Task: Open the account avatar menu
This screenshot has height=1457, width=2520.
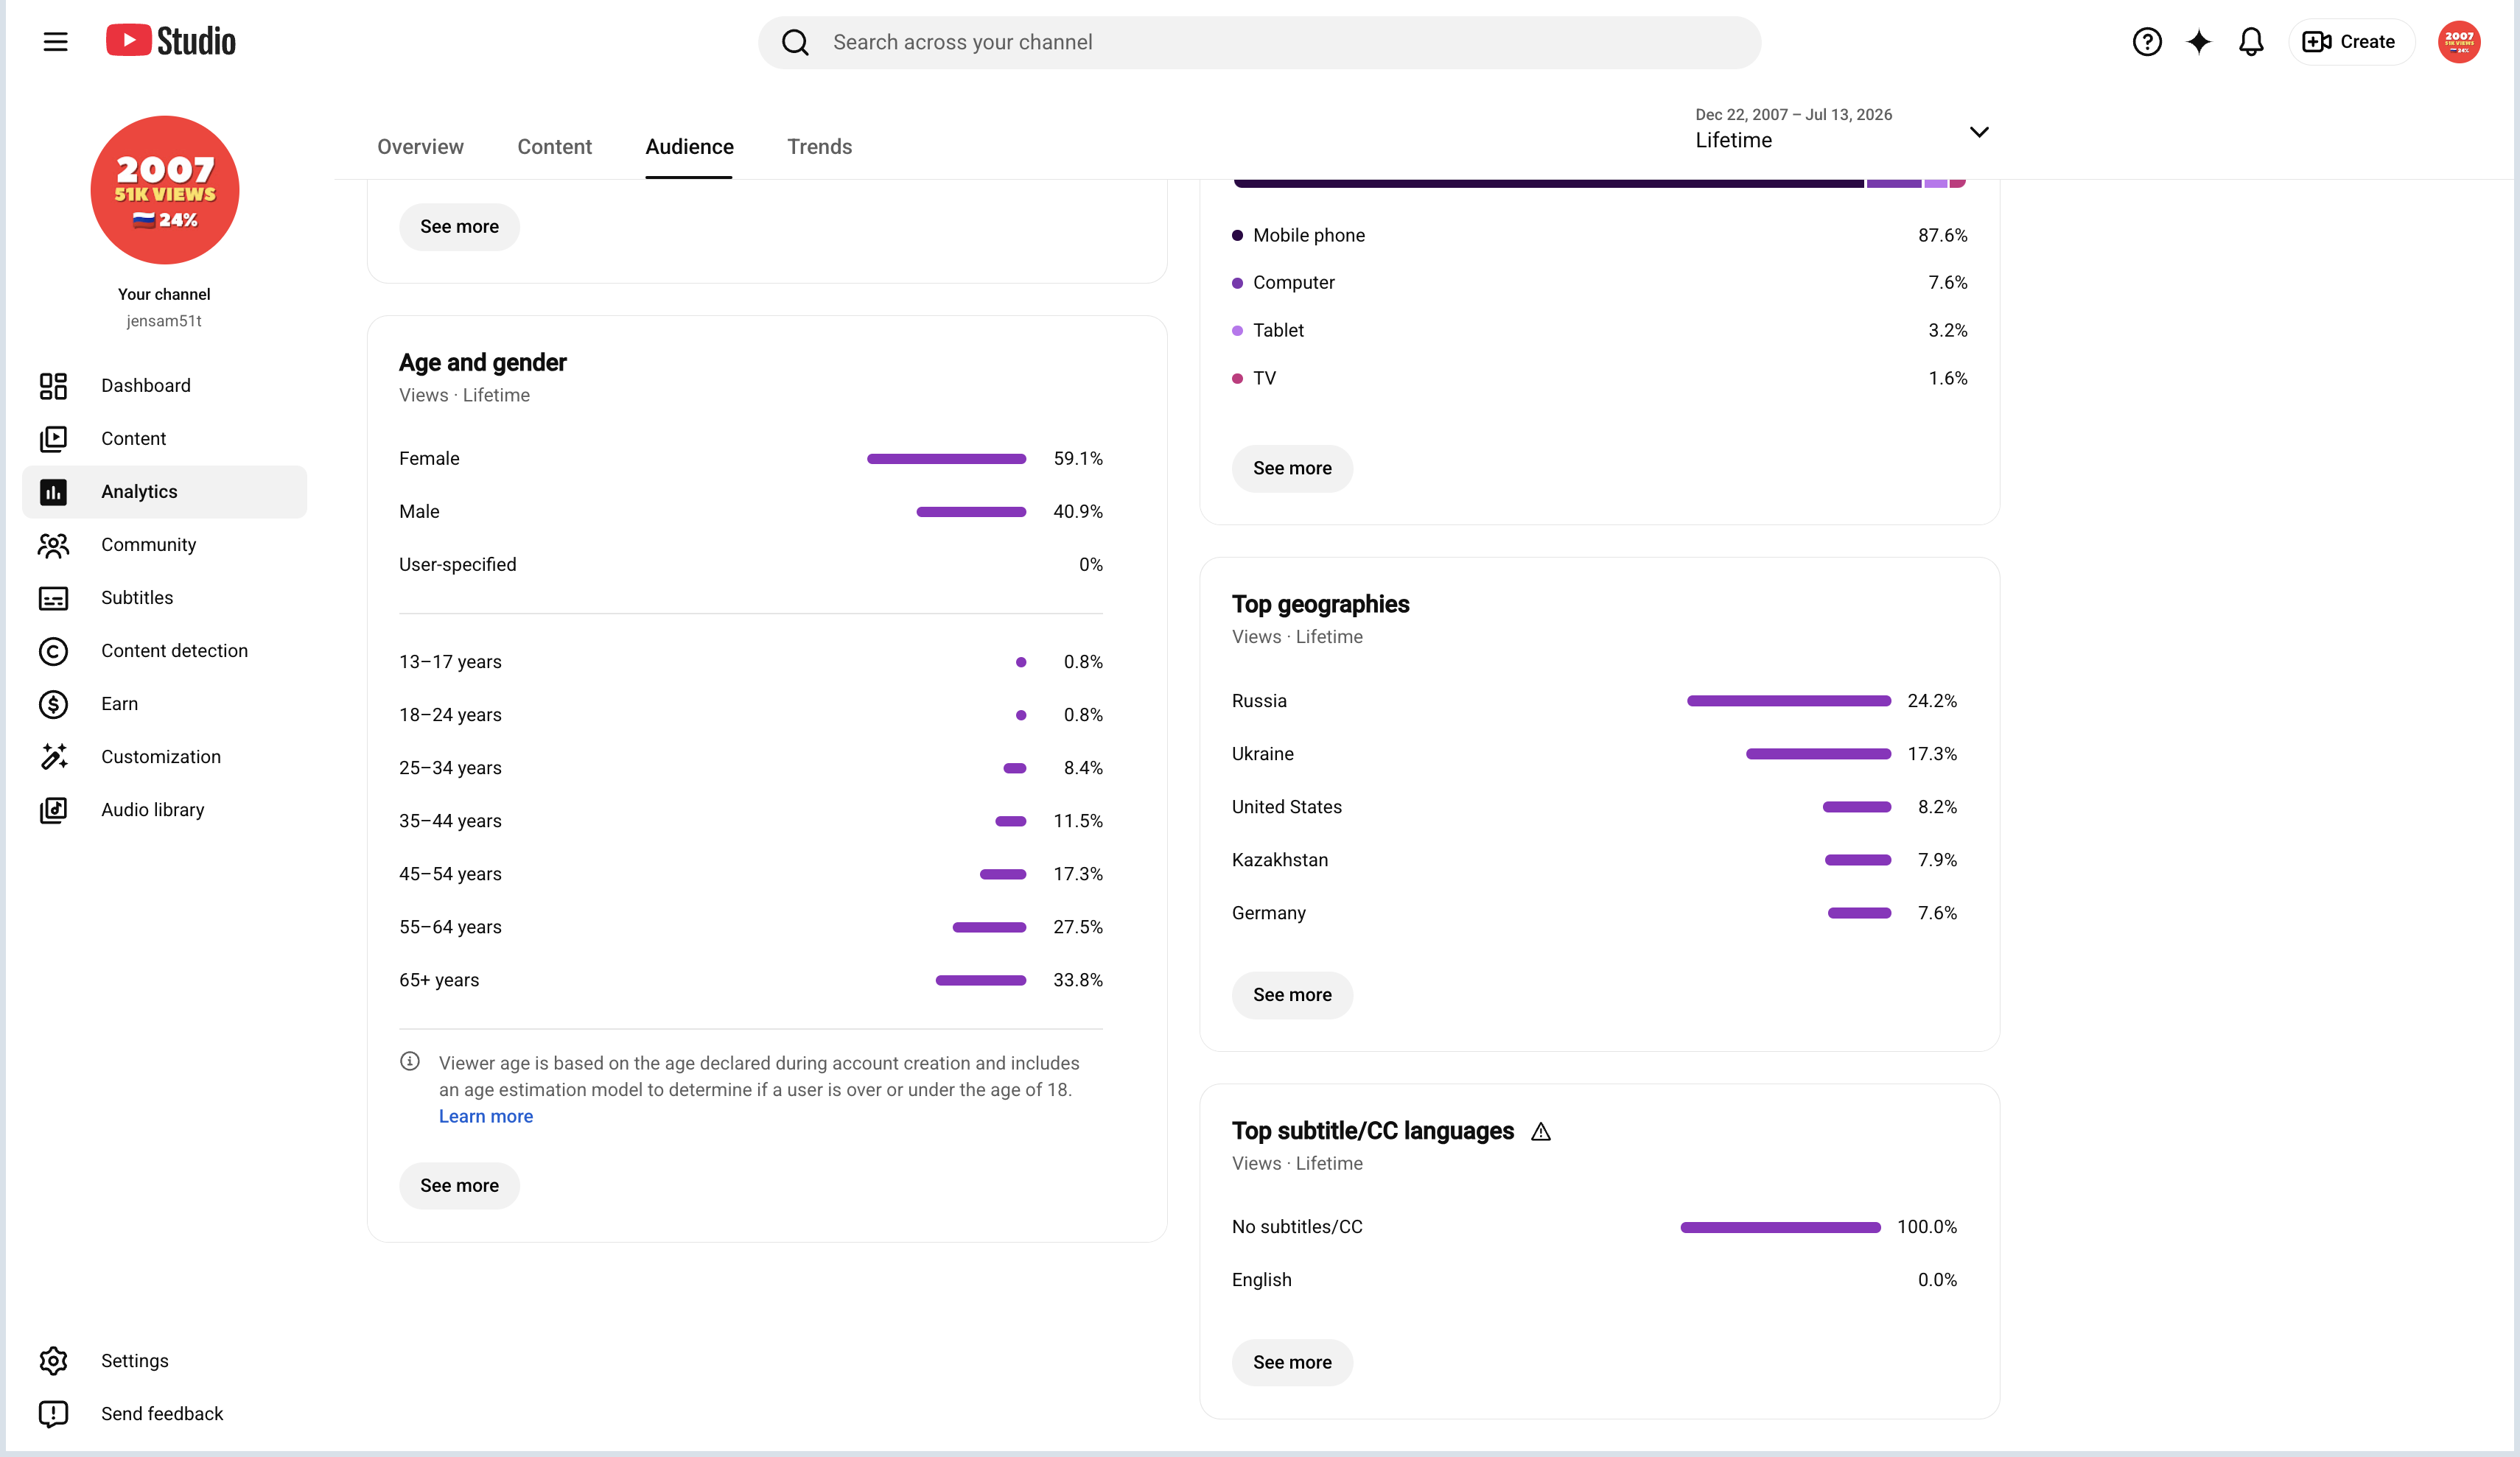Action: 2458,42
